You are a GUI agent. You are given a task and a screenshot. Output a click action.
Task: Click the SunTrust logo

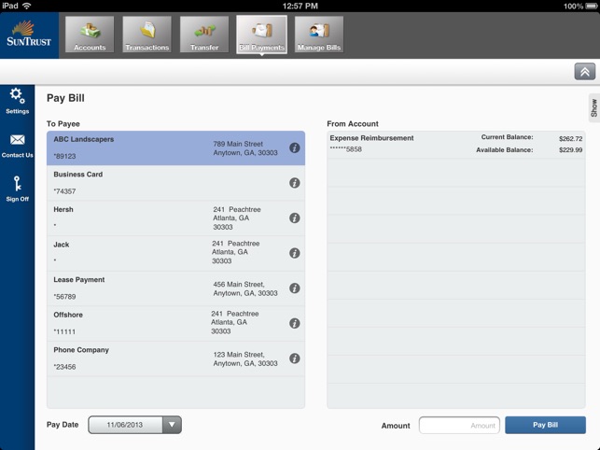point(29,35)
